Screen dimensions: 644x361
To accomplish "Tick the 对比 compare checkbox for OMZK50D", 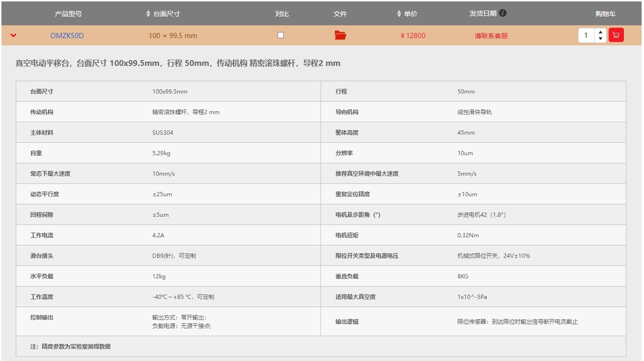I will 281,35.
